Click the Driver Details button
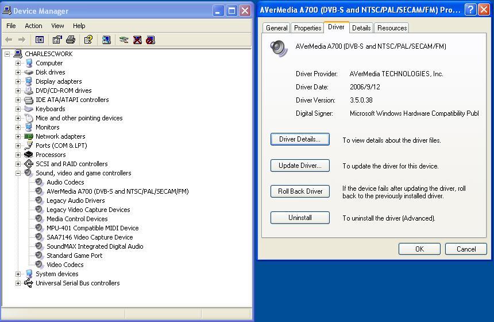494x322 pixels. tap(300, 139)
